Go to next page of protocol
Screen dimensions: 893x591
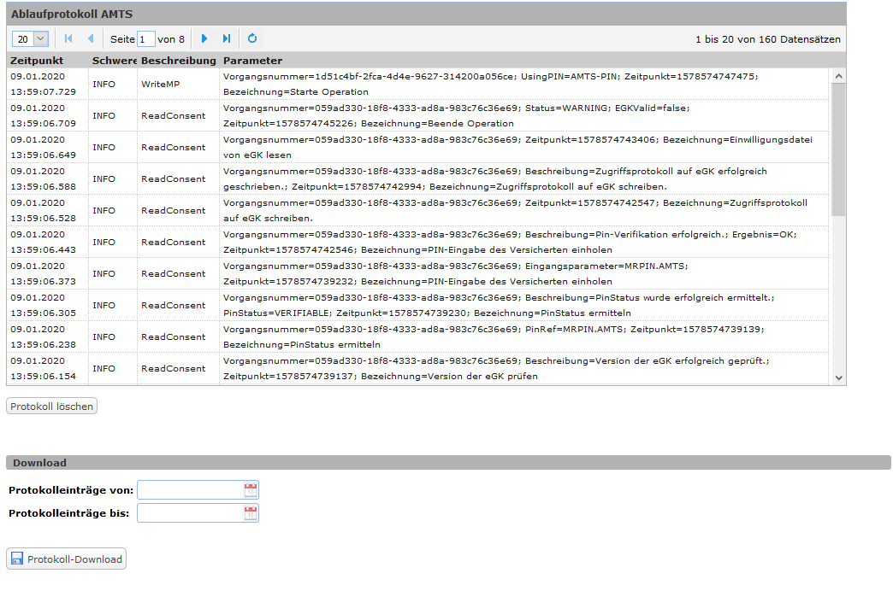(x=204, y=38)
